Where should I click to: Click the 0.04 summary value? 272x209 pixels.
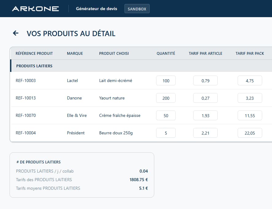[144, 171]
